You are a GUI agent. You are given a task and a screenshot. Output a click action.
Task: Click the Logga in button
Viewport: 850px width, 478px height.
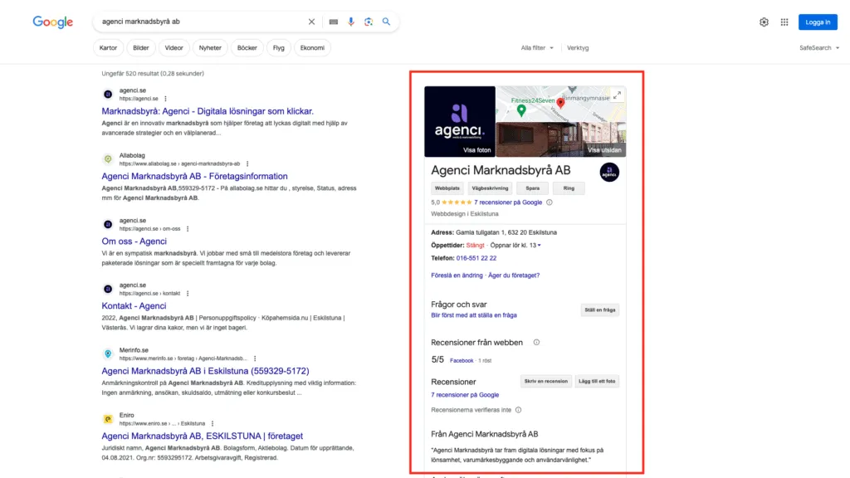pyautogui.click(x=818, y=22)
